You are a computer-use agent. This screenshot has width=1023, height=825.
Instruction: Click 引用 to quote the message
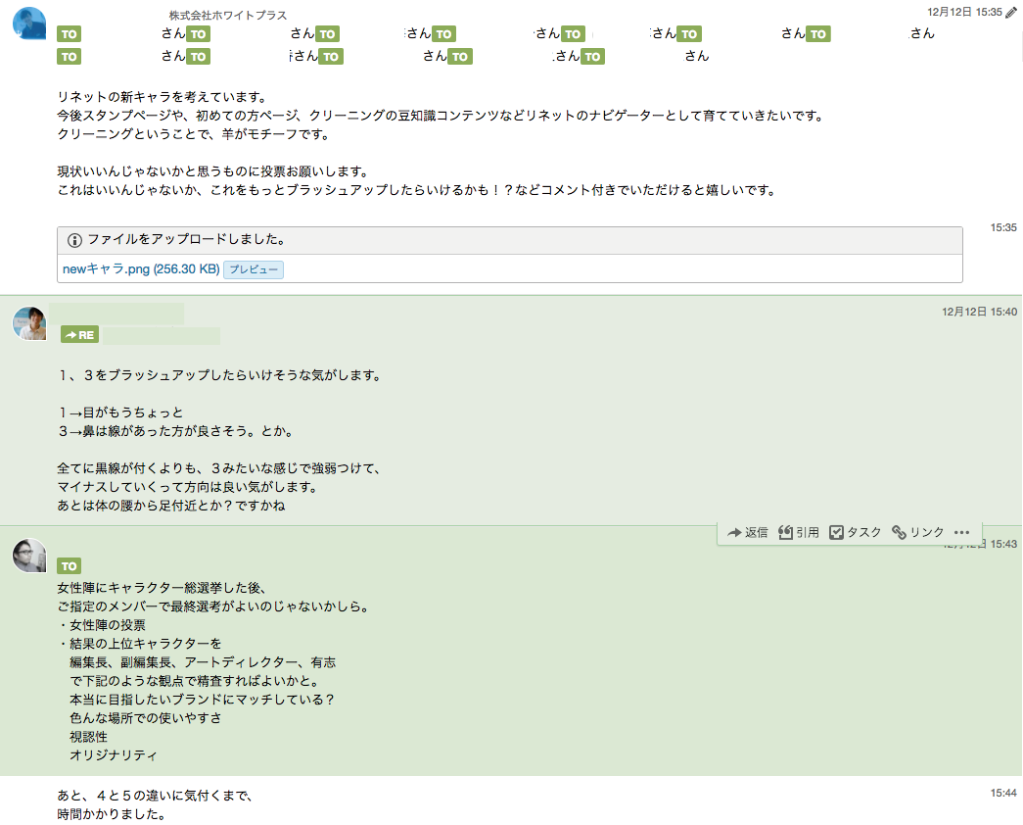click(x=799, y=532)
